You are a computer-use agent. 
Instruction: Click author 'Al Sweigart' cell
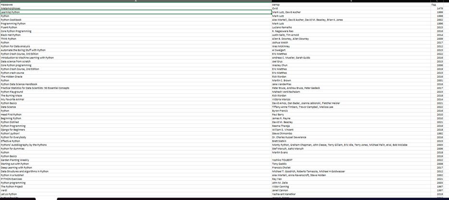click(351, 50)
